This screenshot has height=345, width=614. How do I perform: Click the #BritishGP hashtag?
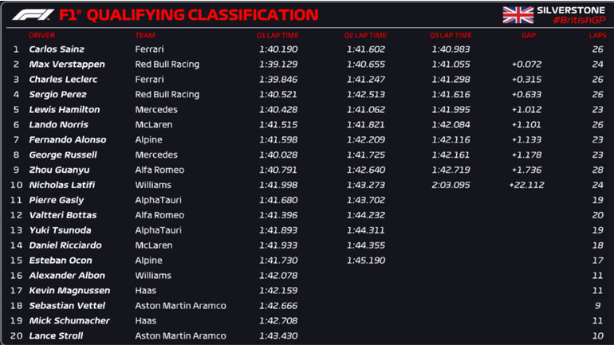[x=579, y=20]
